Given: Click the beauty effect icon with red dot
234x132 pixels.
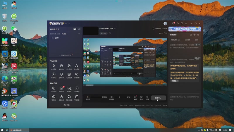Looking at the screenshot, I should pos(135,97).
